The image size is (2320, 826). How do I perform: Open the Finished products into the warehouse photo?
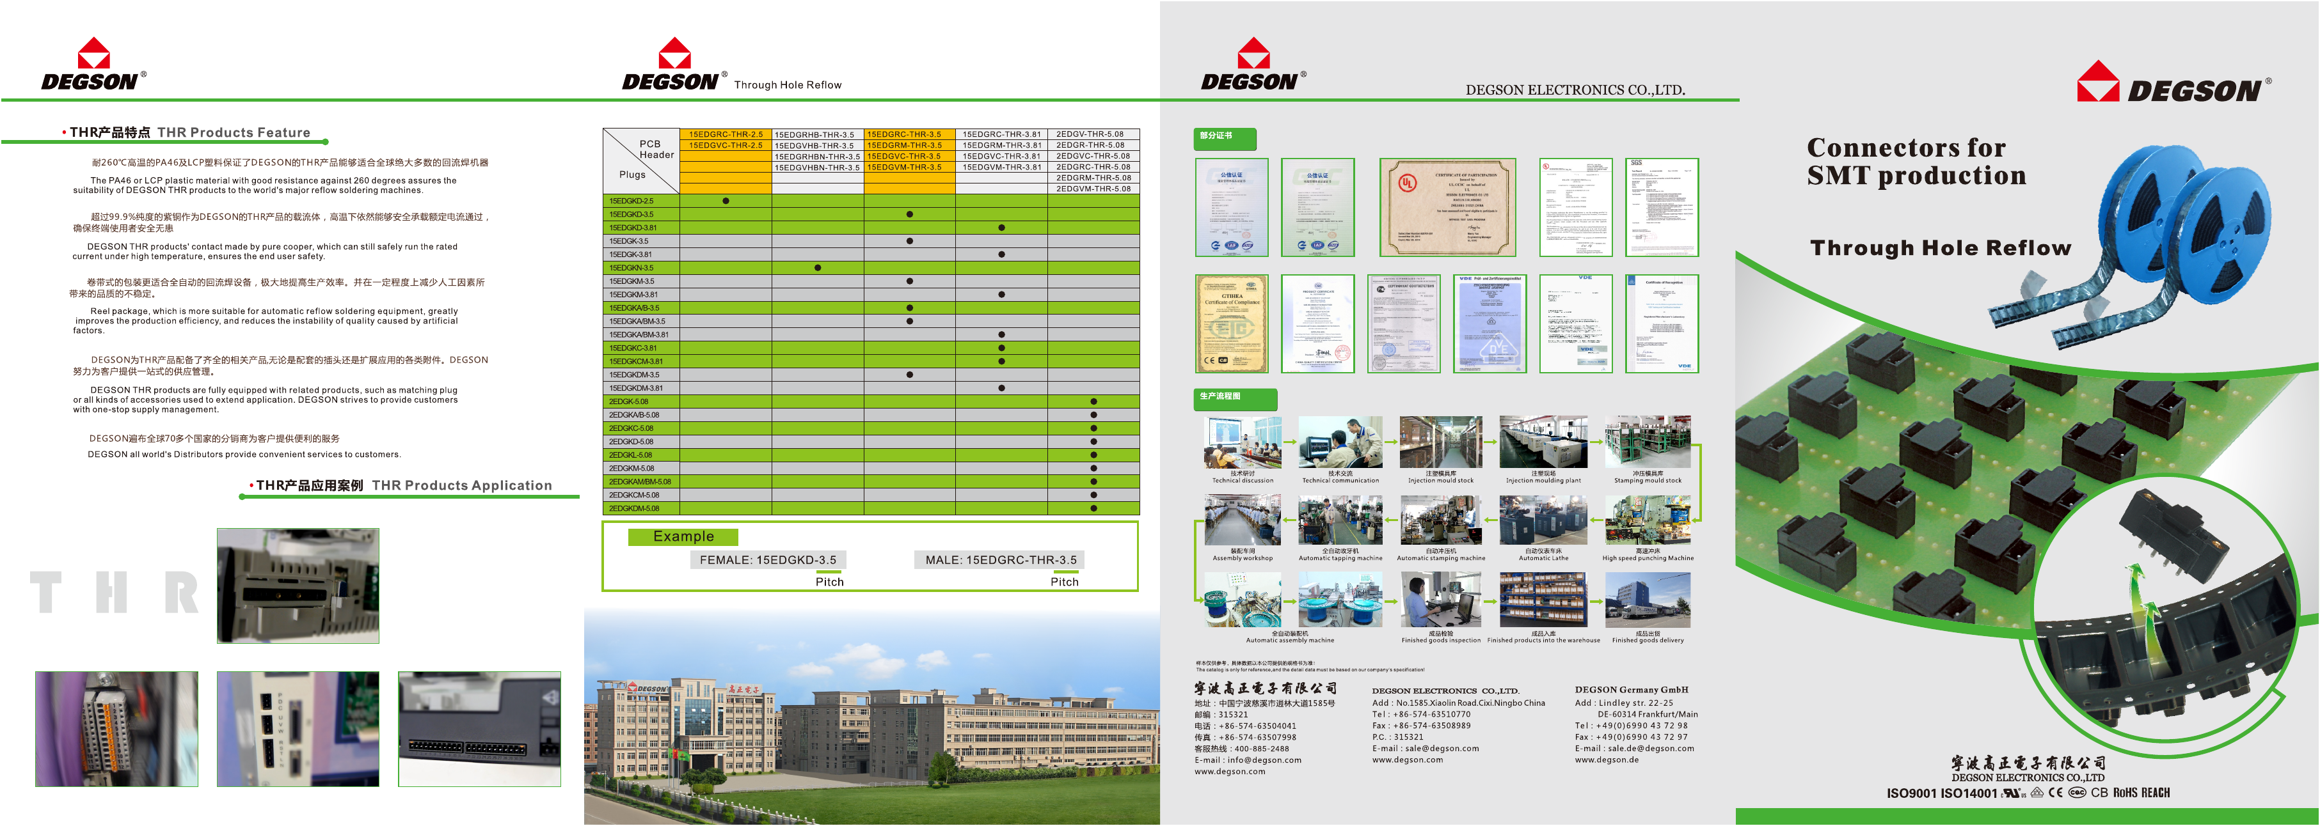coord(1543,599)
